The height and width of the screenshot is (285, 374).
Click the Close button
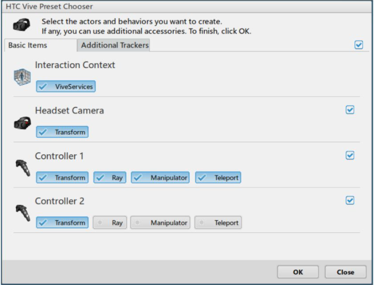click(345, 272)
